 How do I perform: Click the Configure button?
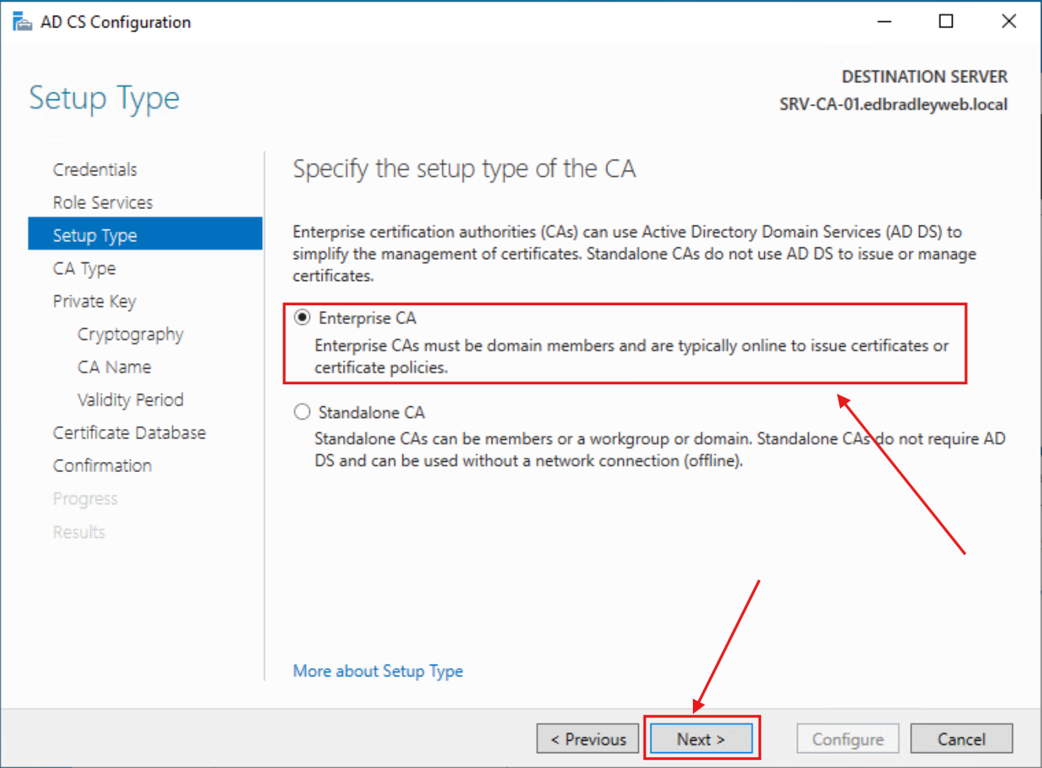848,738
